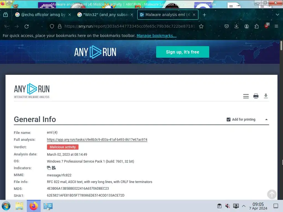Click first Indicators window icon
The height and width of the screenshot is (212, 283).
[49, 168]
